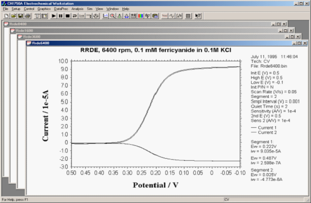Open the DataProc menu

point(61,9)
